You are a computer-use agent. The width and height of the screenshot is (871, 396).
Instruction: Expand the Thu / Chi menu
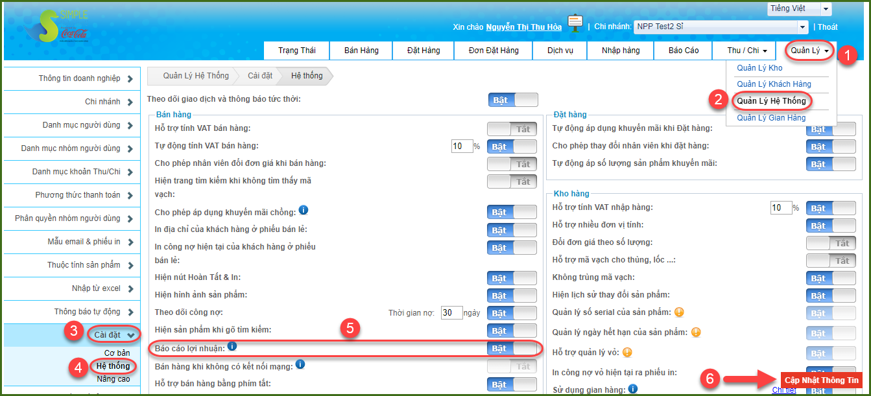747,51
